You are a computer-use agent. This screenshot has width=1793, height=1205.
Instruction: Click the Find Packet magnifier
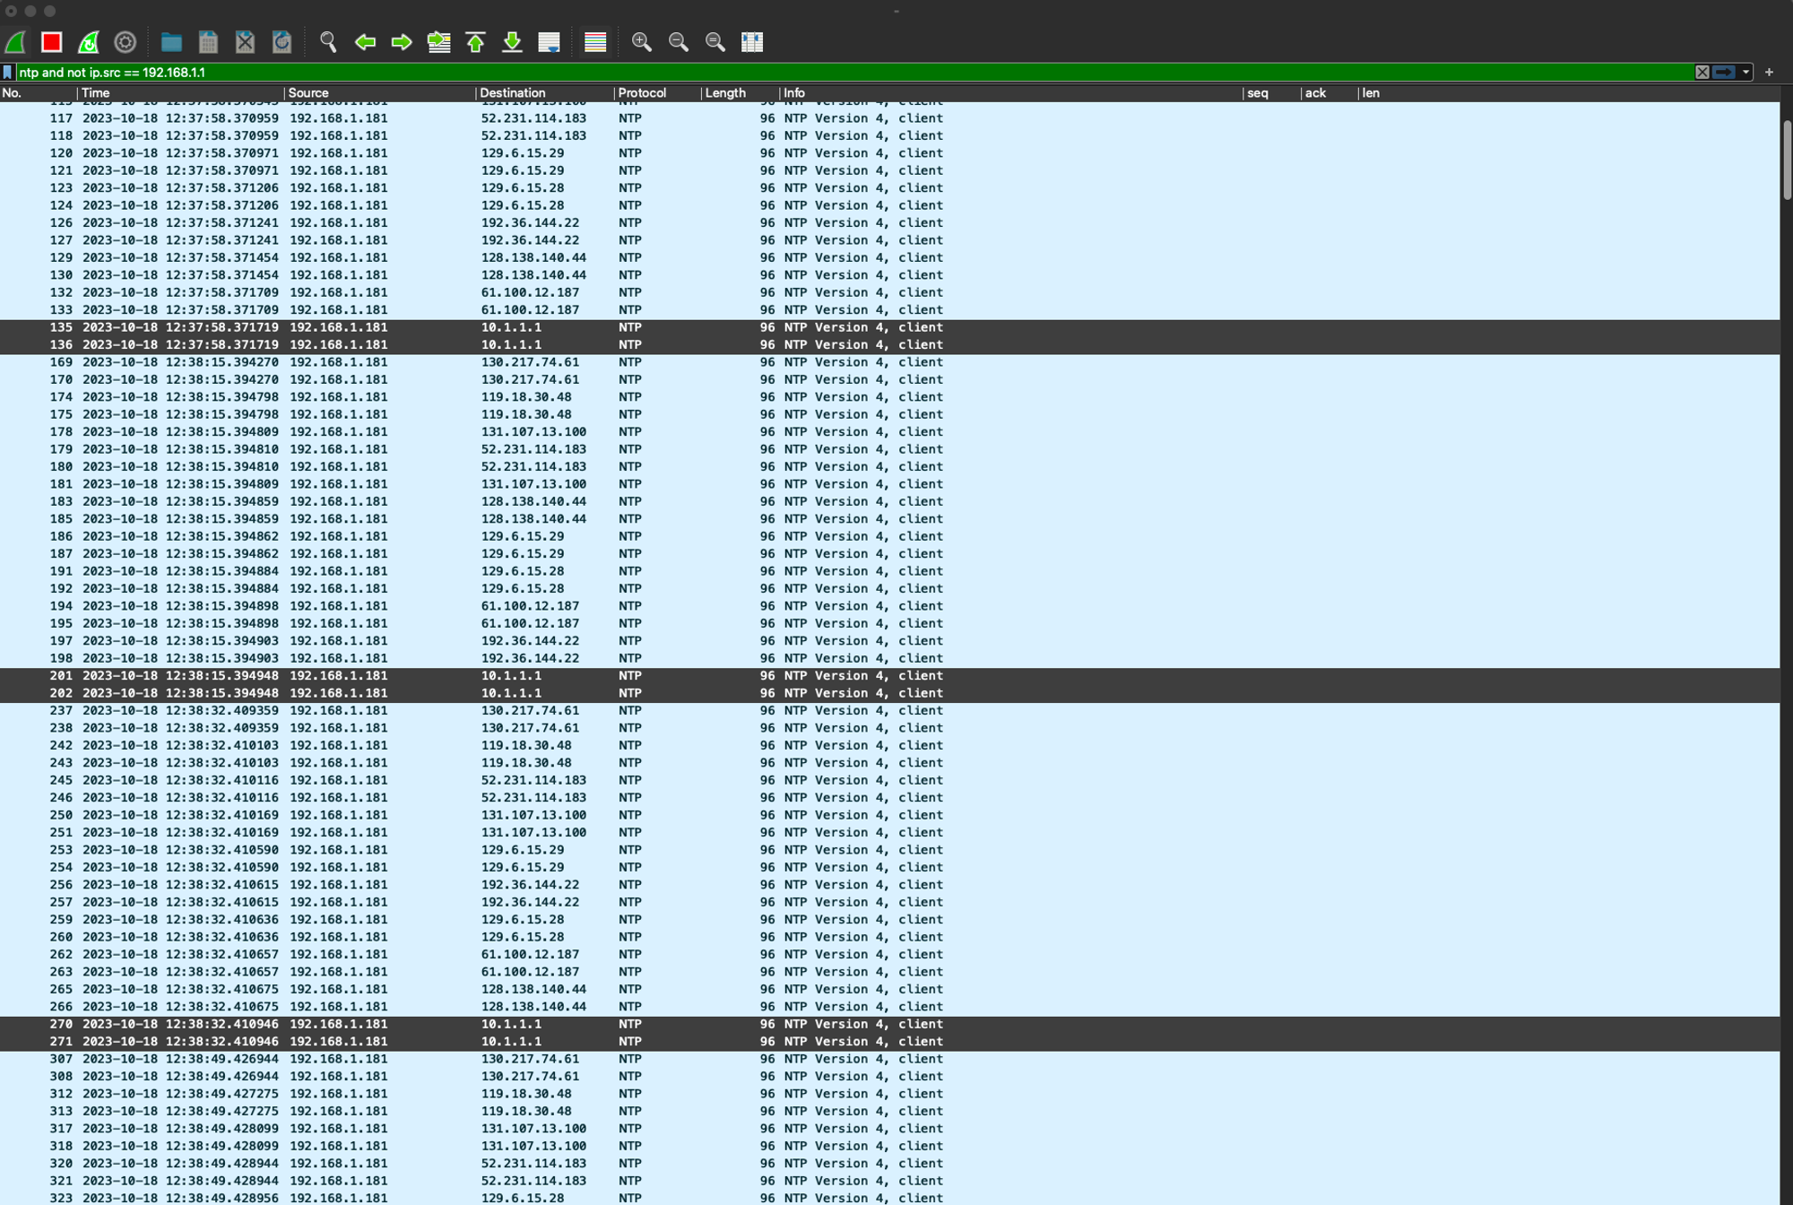click(328, 42)
